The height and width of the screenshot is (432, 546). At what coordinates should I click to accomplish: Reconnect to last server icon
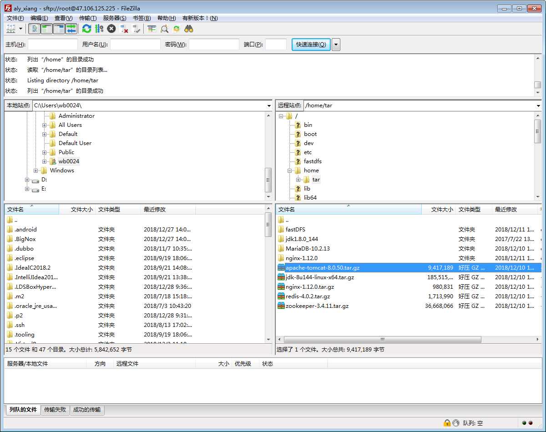pyautogui.click(x=136, y=29)
